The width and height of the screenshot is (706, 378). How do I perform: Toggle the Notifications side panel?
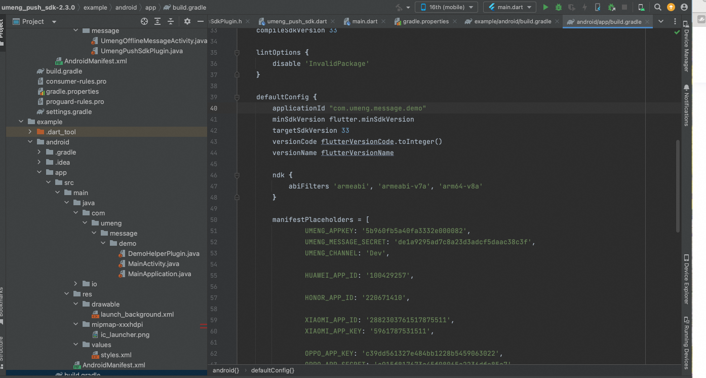686,105
